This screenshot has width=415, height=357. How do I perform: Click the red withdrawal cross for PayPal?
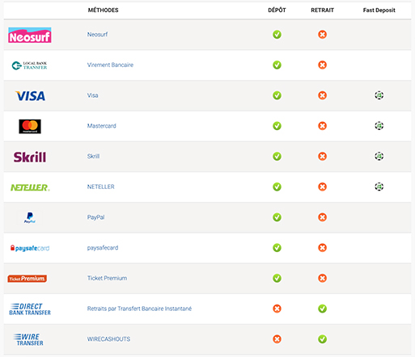322,217
